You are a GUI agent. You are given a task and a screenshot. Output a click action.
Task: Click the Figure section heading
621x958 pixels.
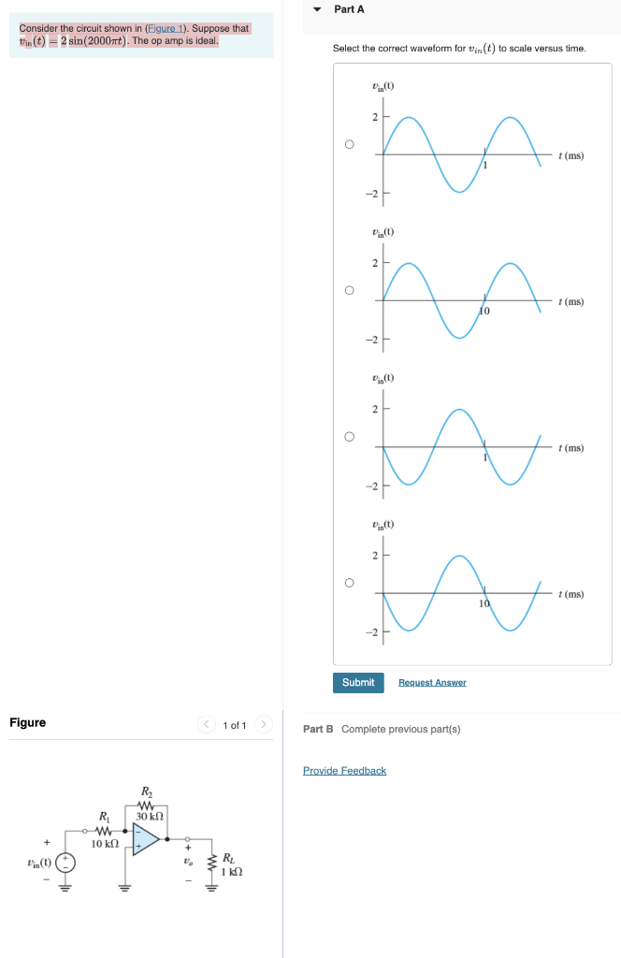click(x=26, y=722)
